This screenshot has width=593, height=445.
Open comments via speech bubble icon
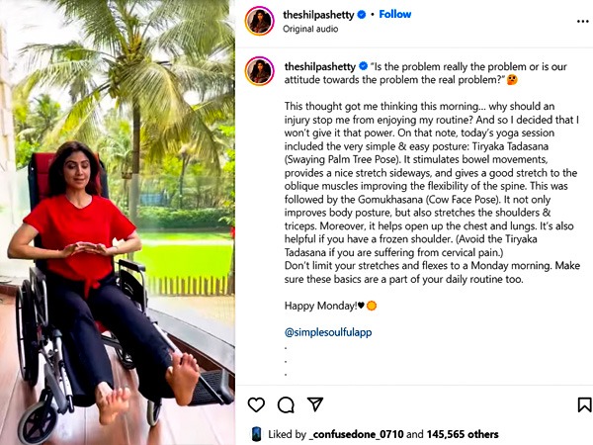coord(286,404)
